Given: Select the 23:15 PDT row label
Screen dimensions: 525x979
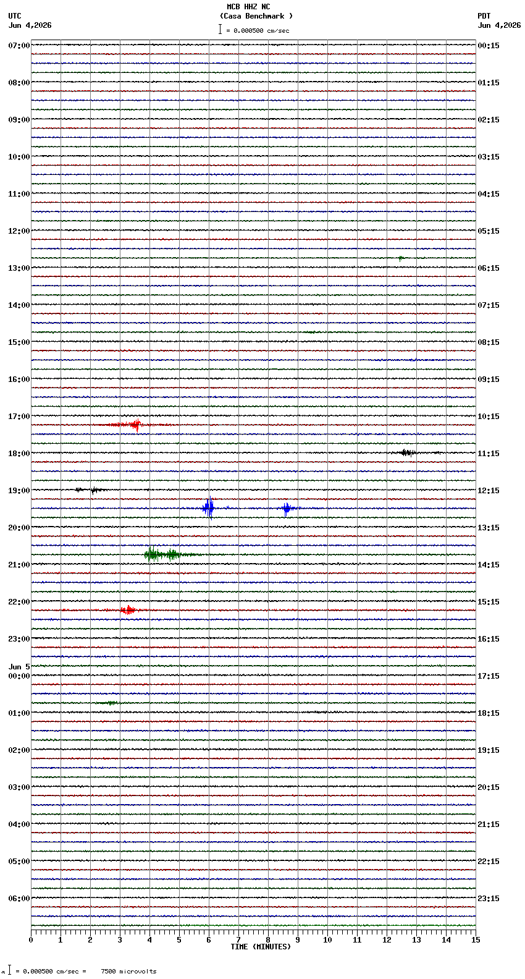Looking at the screenshot, I should click(x=489, y=899).
